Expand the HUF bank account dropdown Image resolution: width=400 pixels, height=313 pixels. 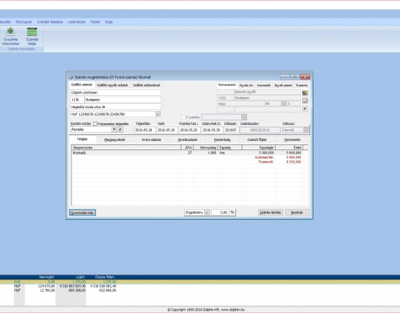tap(158, 114)
